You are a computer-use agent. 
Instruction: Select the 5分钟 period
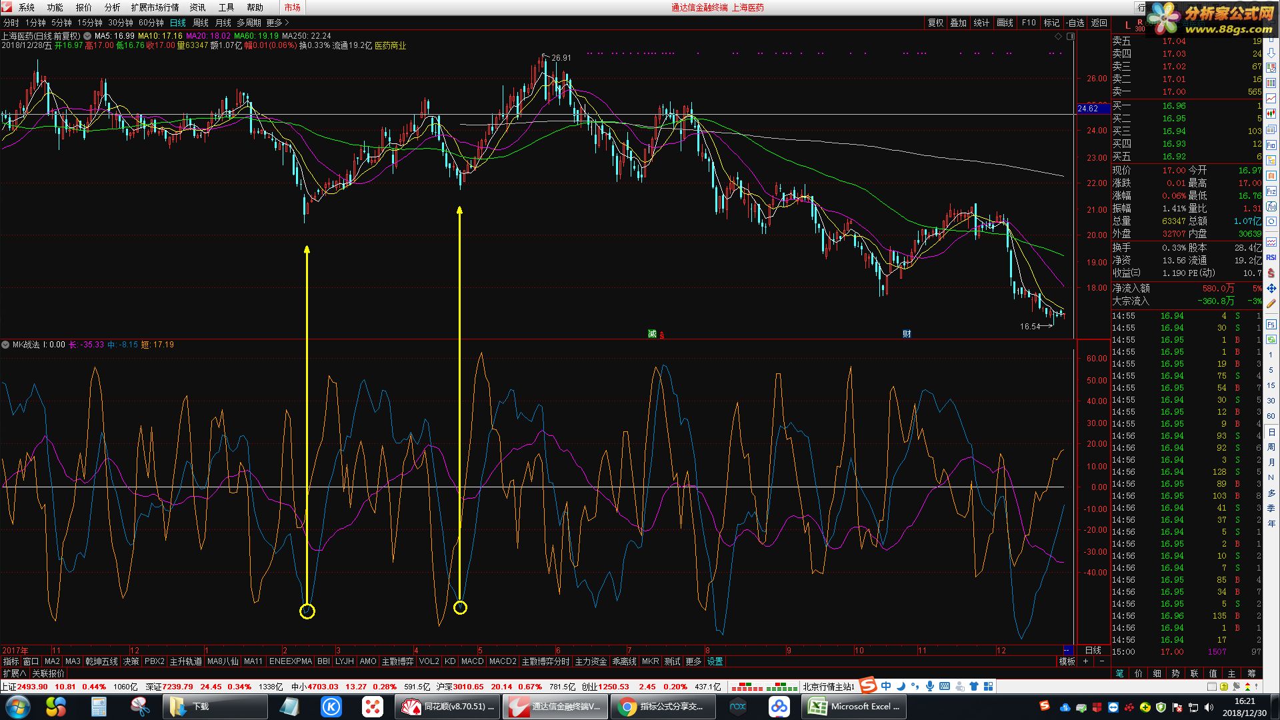point(61,23)
